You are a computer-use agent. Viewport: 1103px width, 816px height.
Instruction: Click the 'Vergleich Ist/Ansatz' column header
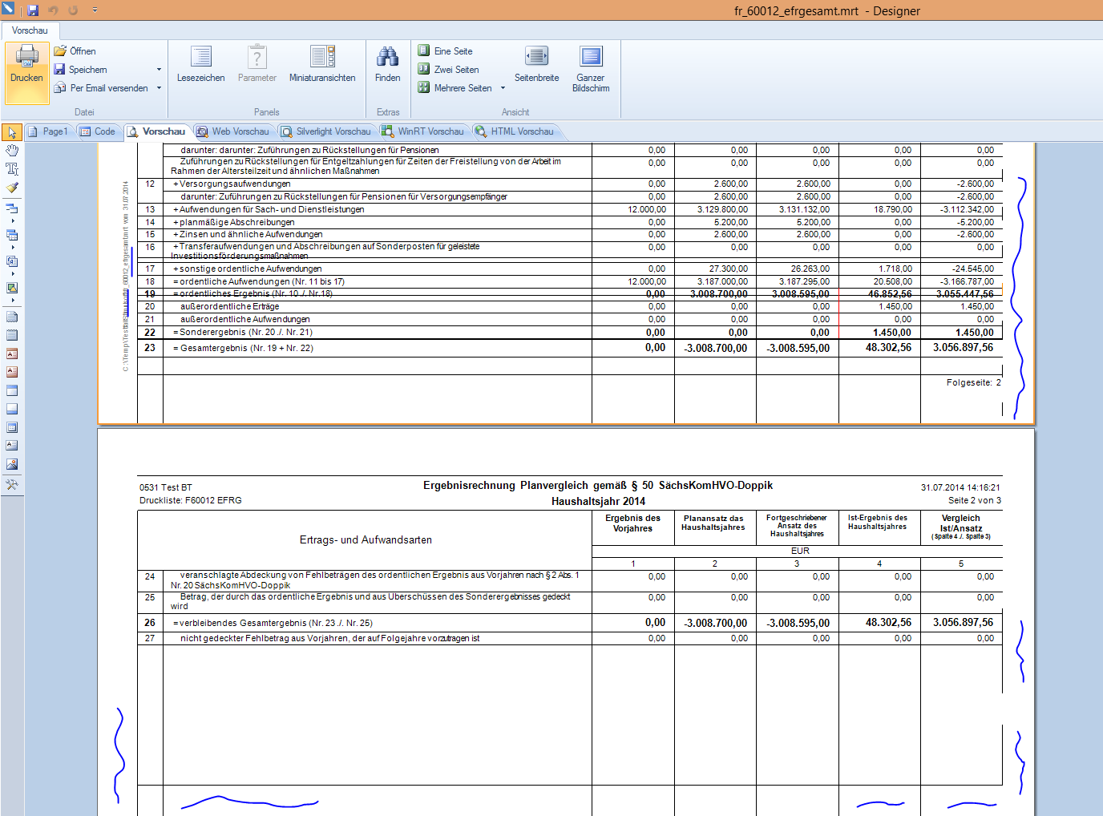point(960,527)
